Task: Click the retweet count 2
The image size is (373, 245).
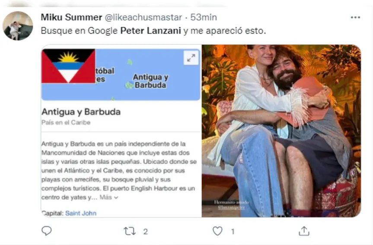Action: coord(145,232)
